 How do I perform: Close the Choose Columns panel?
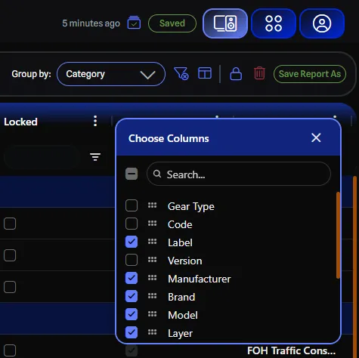point(316,137)
